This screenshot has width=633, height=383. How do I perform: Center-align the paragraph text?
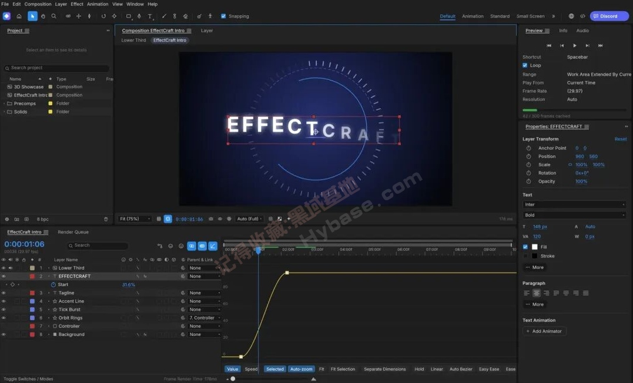(536, 293)
